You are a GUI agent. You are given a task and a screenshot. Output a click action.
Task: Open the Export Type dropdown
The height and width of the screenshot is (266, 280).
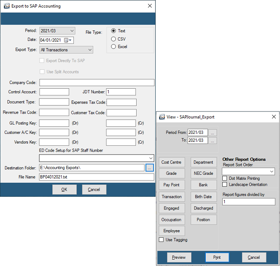tap(66, 50)
